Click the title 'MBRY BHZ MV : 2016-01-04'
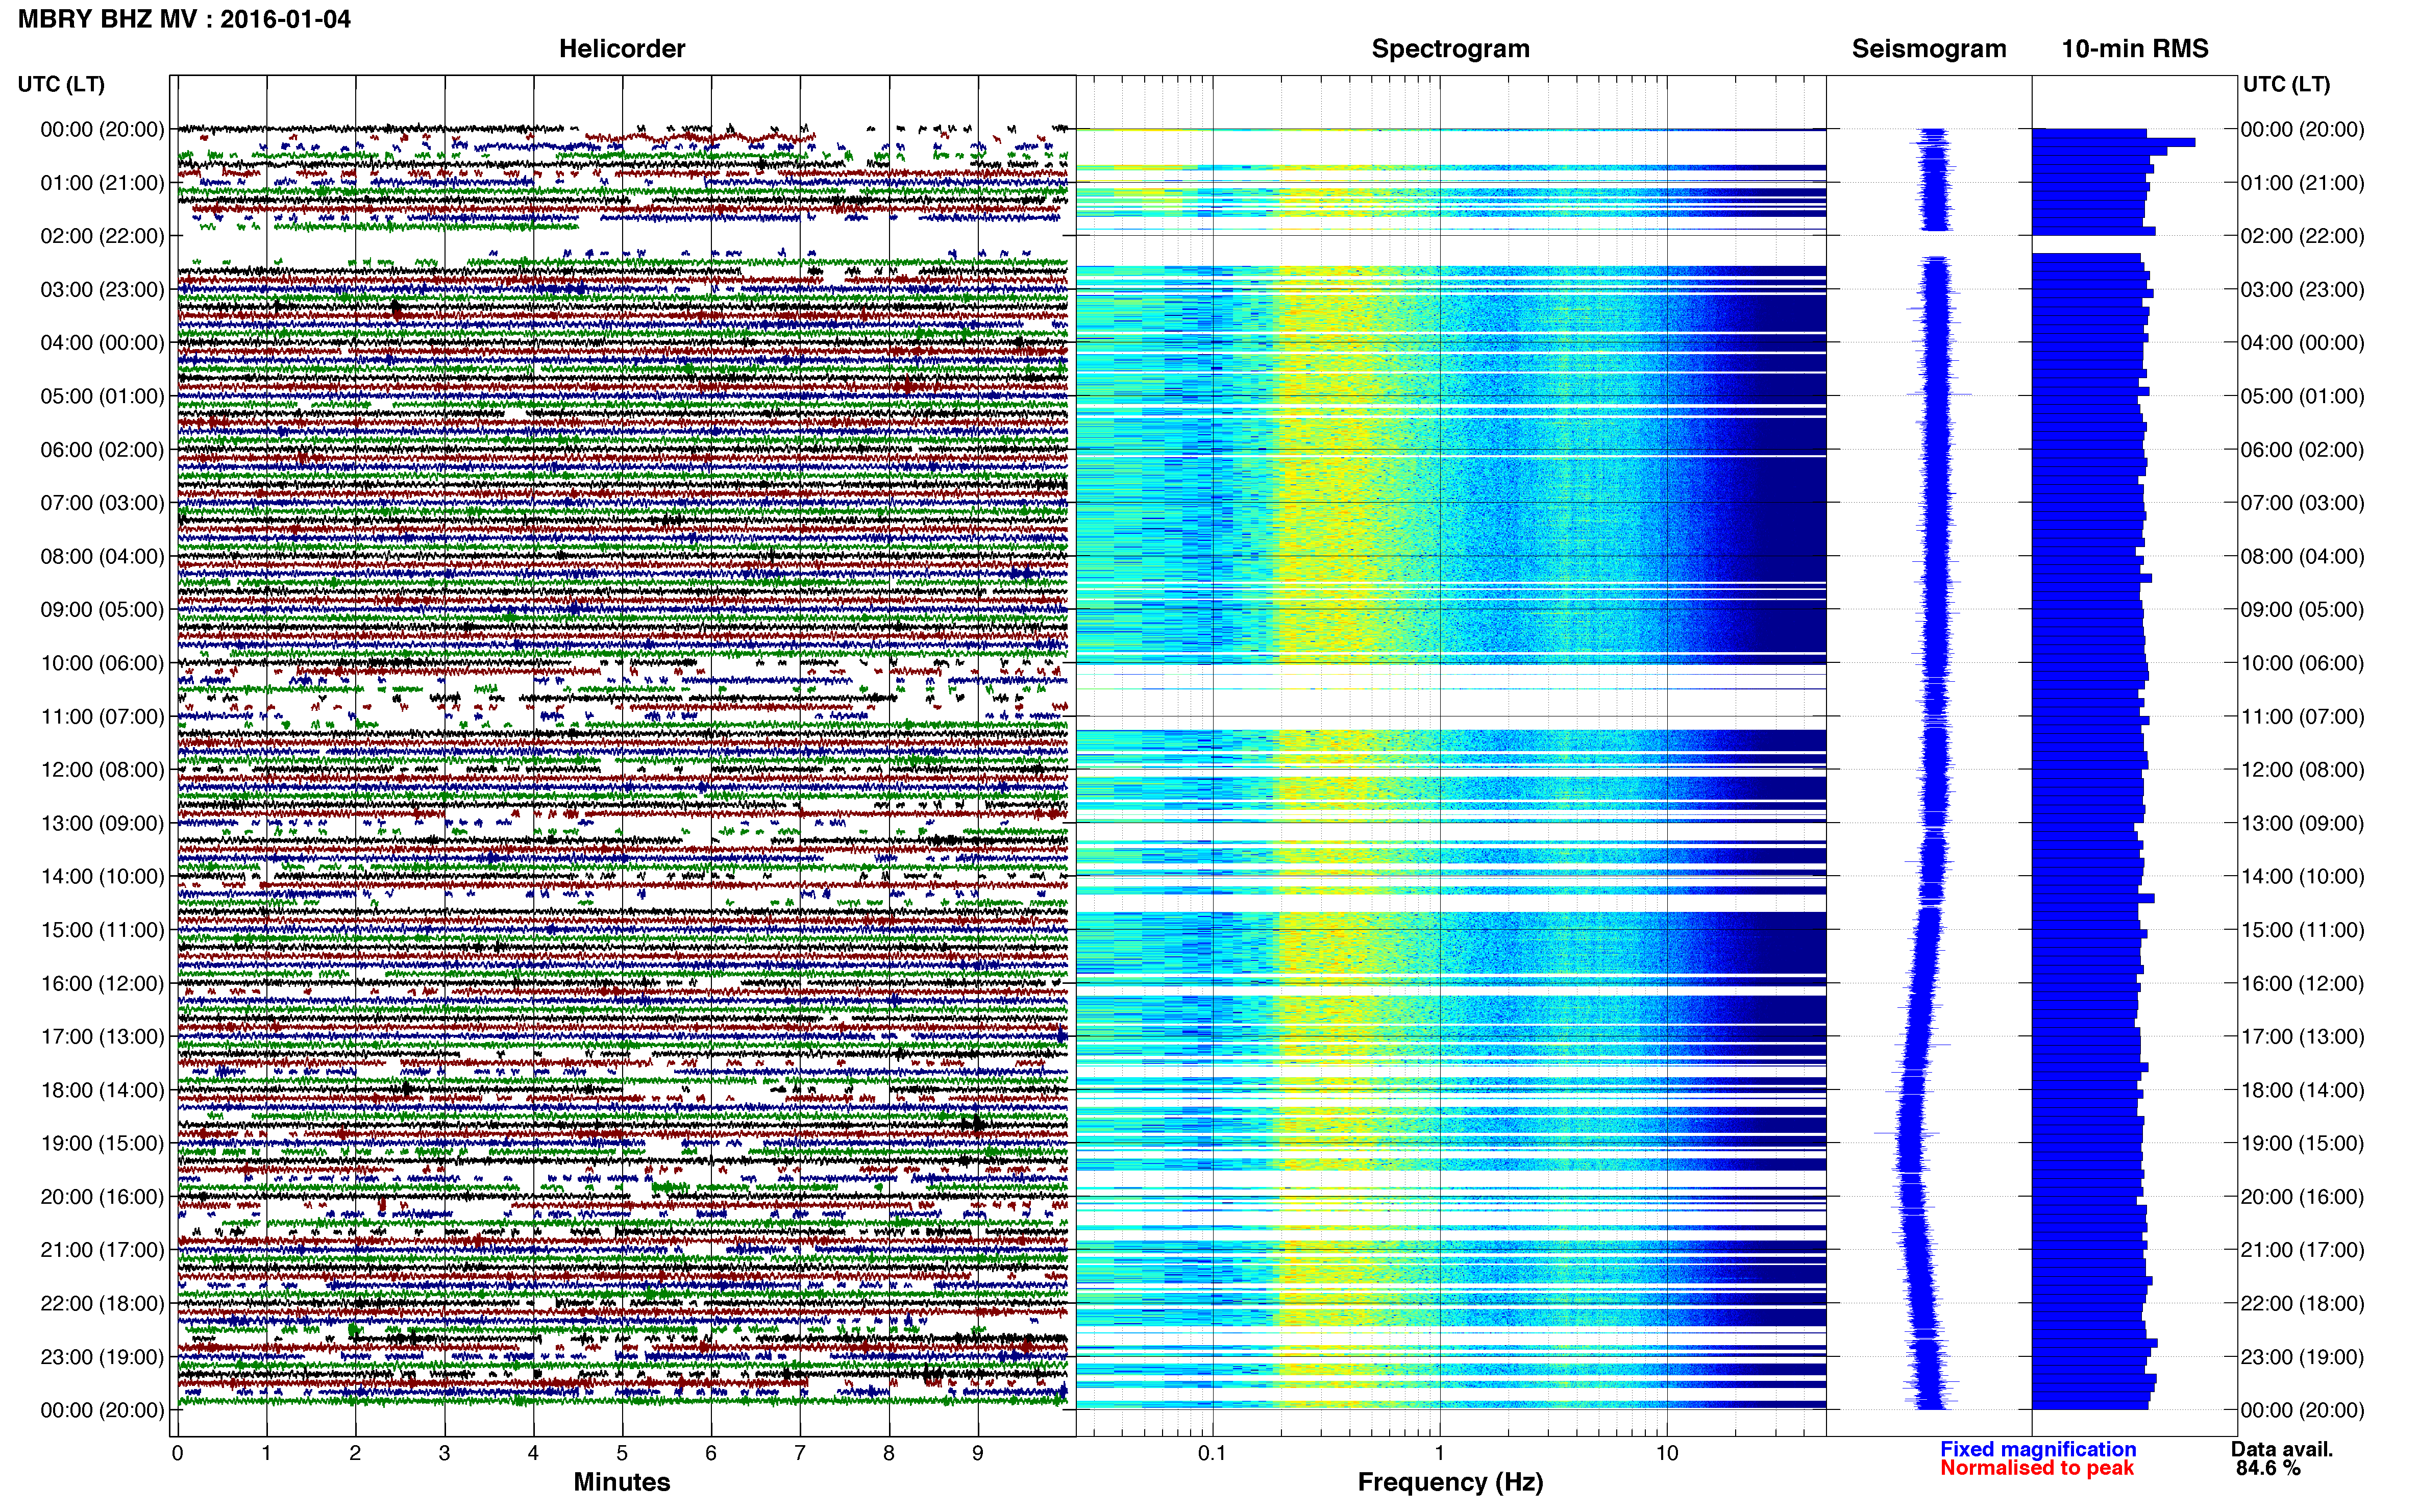Viewport: 2419px width, 1512px height. click(x=184, y=19)
